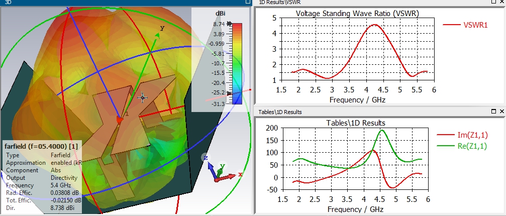The width and height of the screenshot is (506, 216).
Task: Activate the Tables\1D Results title bar
Action: pos(371,112)
